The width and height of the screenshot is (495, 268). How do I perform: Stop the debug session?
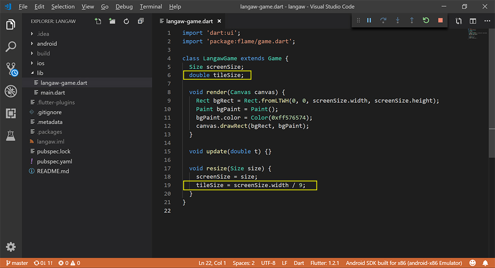[x=440, y=20]
